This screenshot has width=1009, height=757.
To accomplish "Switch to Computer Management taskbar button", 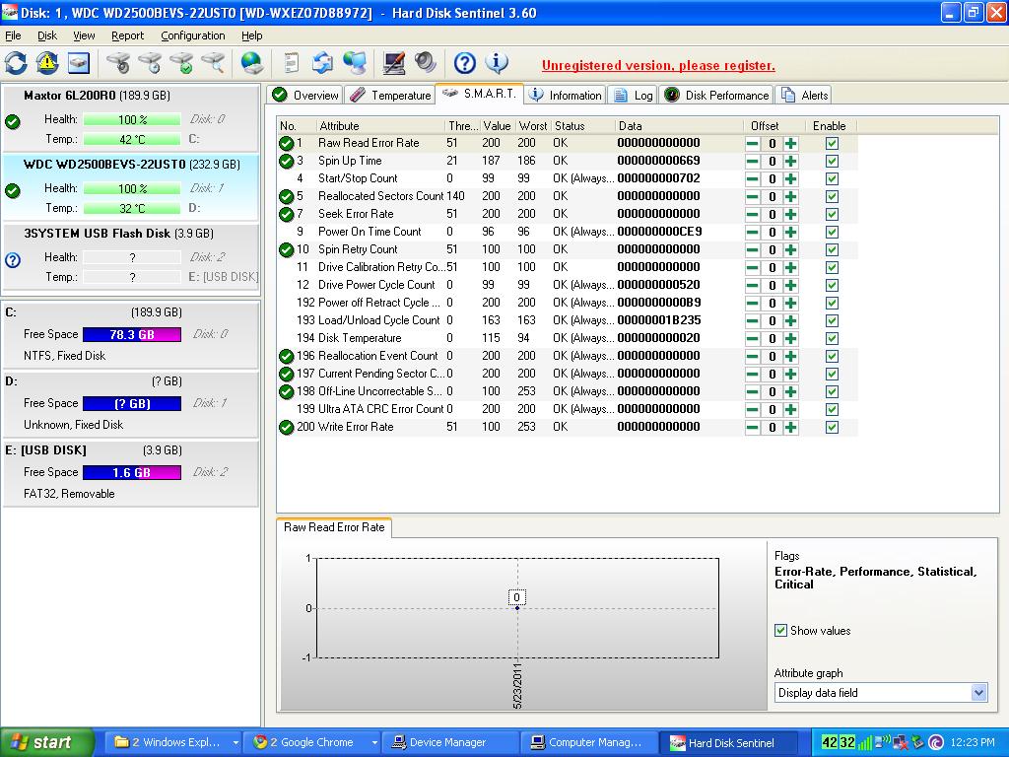I will (x=588, y=743).
